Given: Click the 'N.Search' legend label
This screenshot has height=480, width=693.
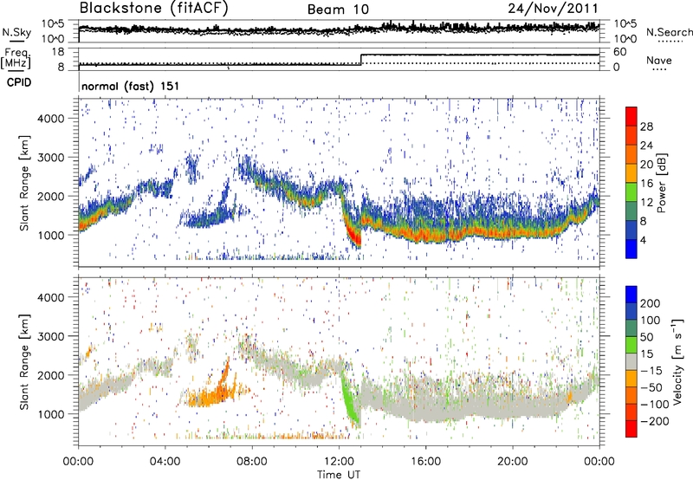Looking at the screenshot, I should click(x=669, y=32).
